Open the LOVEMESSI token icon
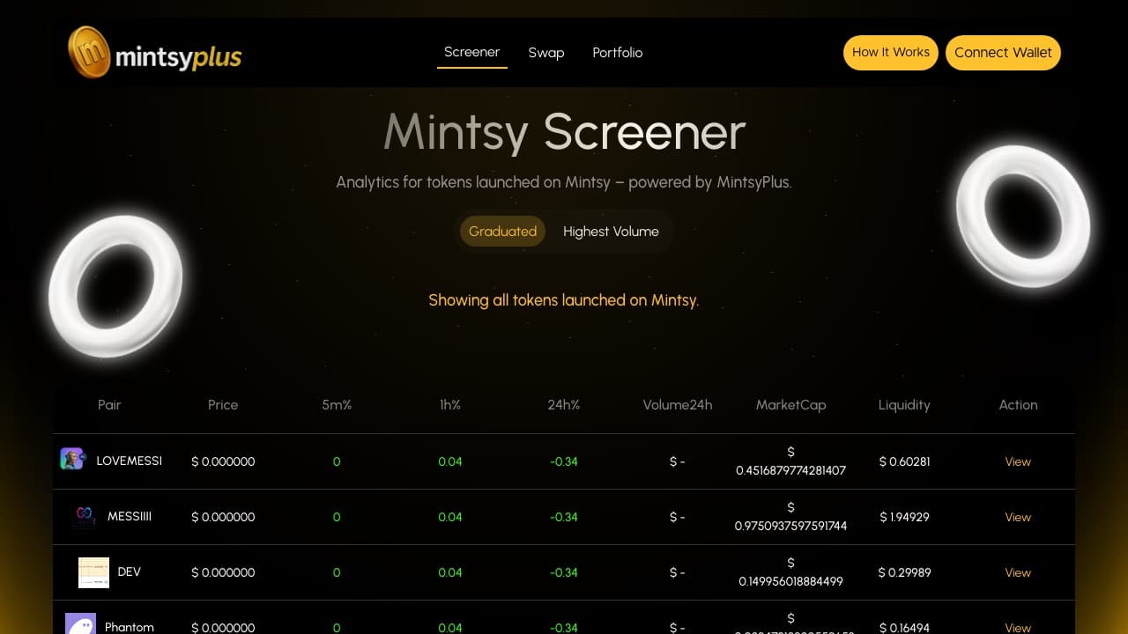This screenshot has width=1128, height=634. [72, 459]
